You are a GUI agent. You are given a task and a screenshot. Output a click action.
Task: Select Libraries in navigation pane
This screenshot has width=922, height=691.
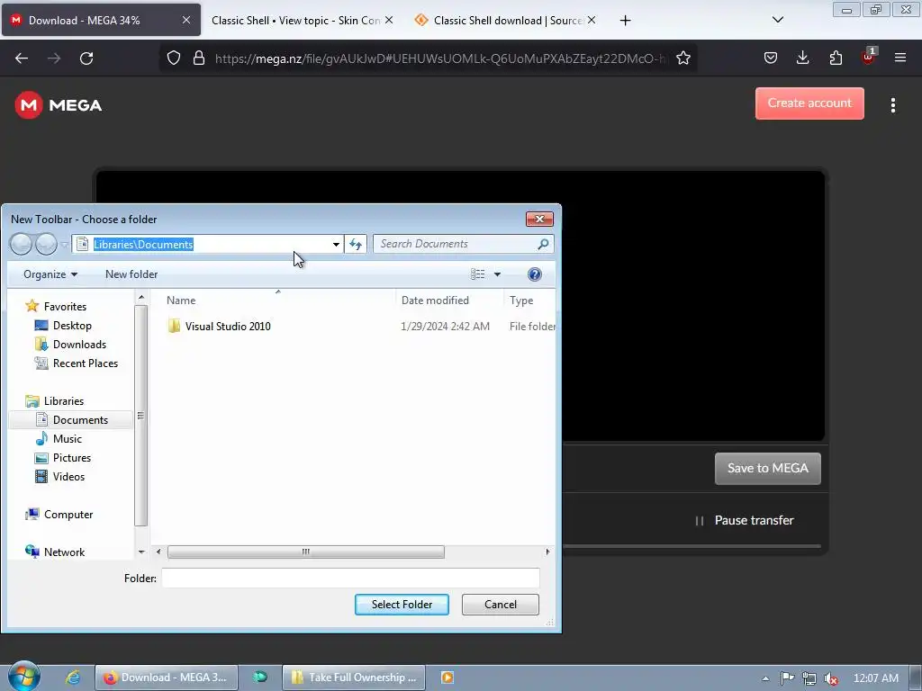point(55,401)
